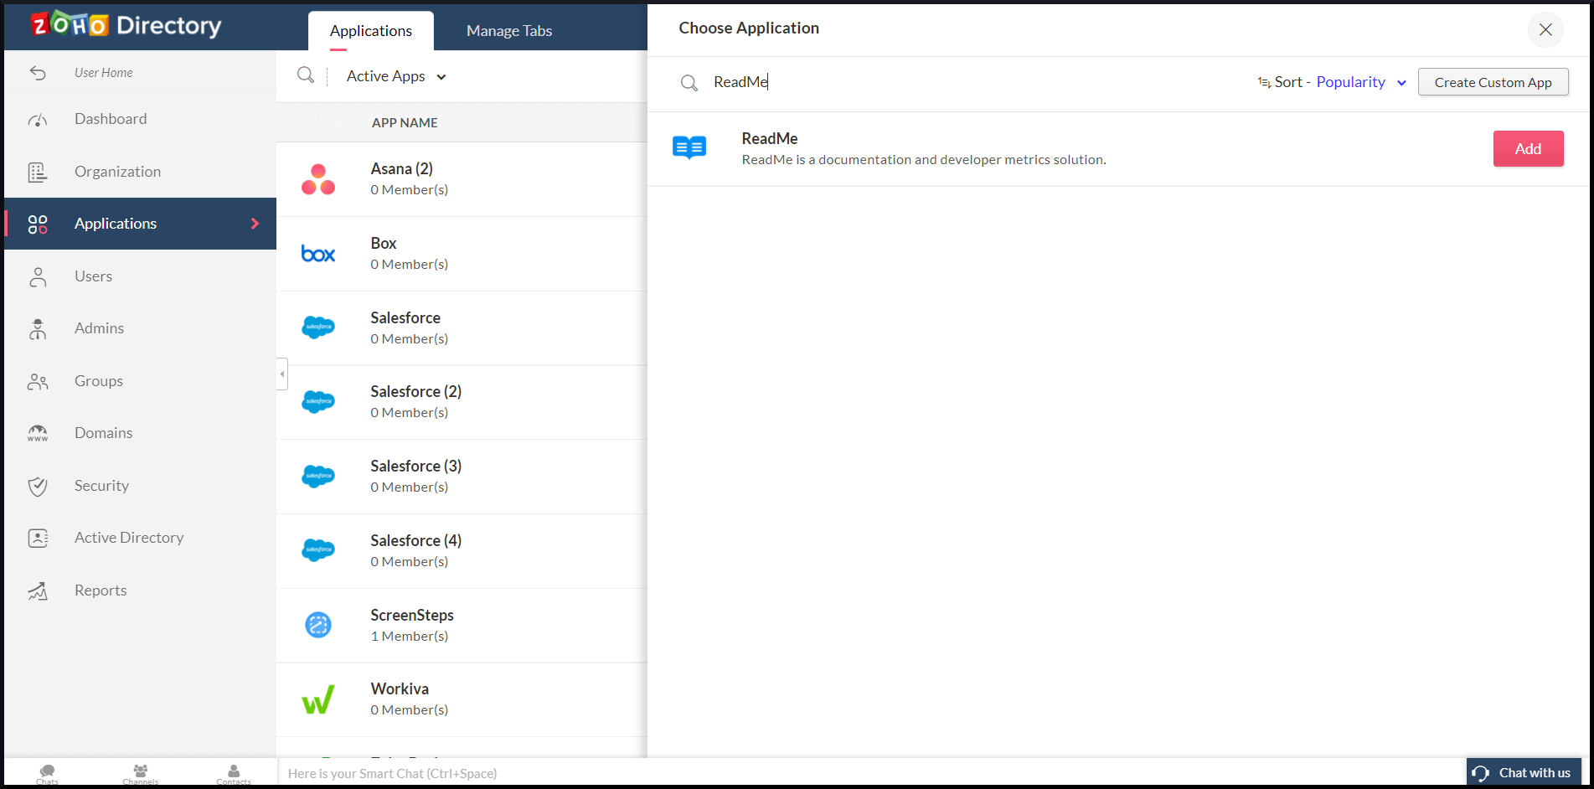Open the Sort Popularity dropdown
The height and width of the screenshot is (789, 1594).
[1361, 82]
